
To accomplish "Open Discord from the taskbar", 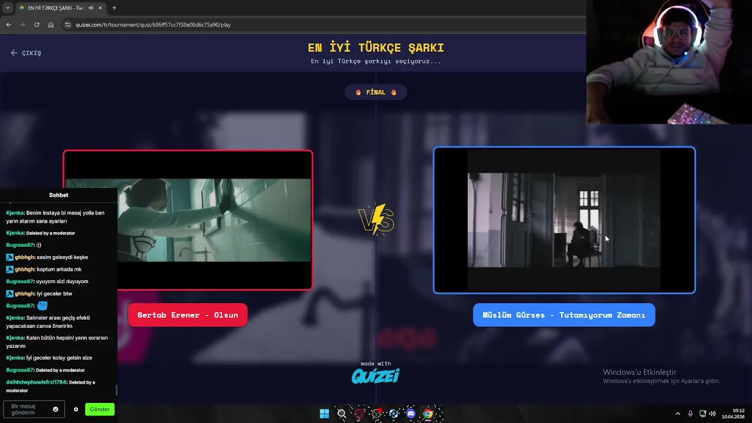I will [x=411, y=414].
